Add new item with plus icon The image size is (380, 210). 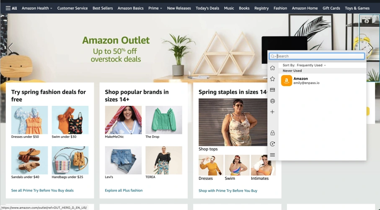point(272,112)
